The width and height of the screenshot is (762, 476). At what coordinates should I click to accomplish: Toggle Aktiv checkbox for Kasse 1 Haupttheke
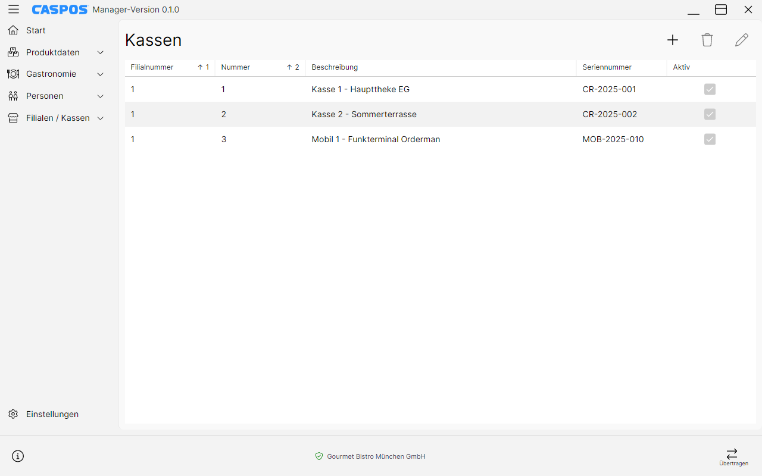[x=710, y=89]
